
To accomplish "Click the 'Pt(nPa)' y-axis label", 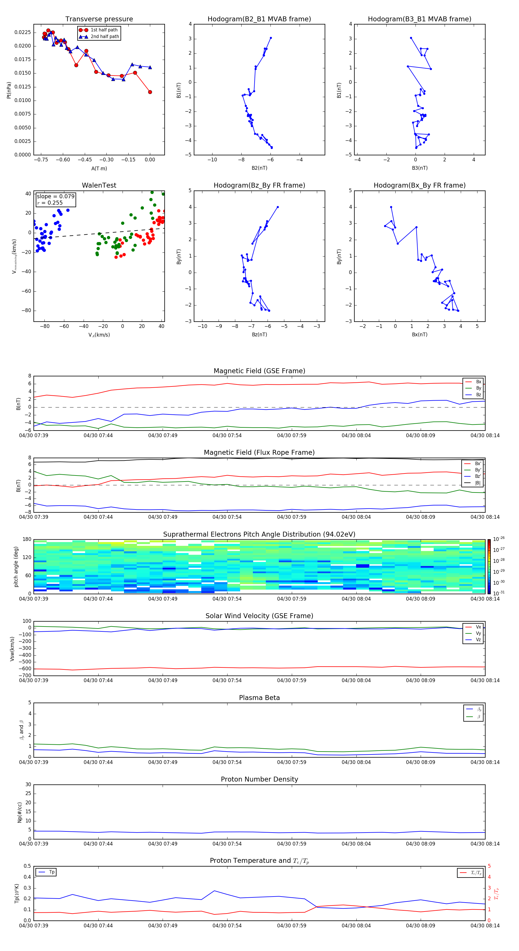I will pyautogui.click(x=9, y=90).
